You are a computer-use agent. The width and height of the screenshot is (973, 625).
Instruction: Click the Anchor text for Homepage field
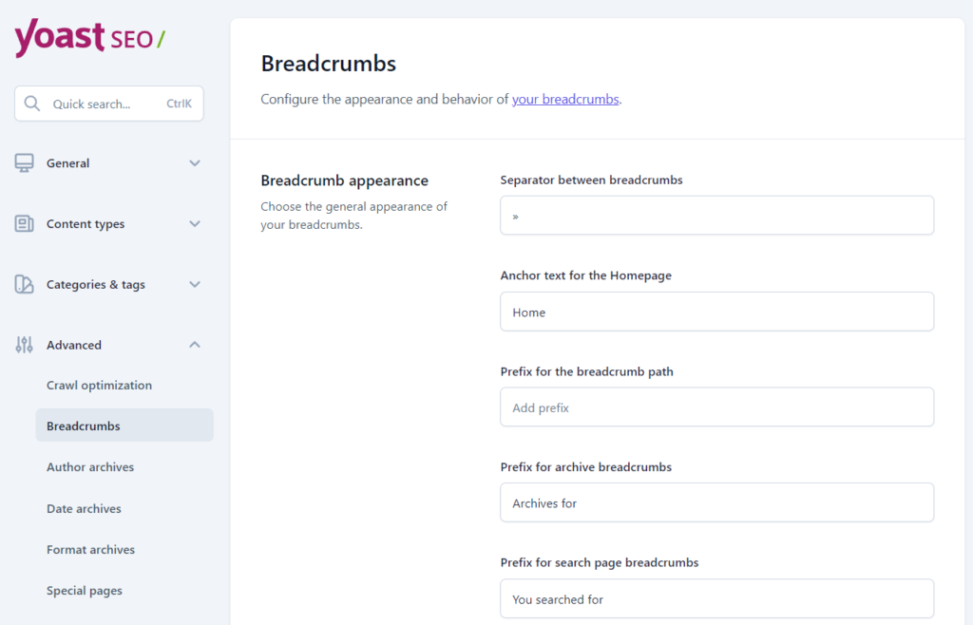pos(716,312)
